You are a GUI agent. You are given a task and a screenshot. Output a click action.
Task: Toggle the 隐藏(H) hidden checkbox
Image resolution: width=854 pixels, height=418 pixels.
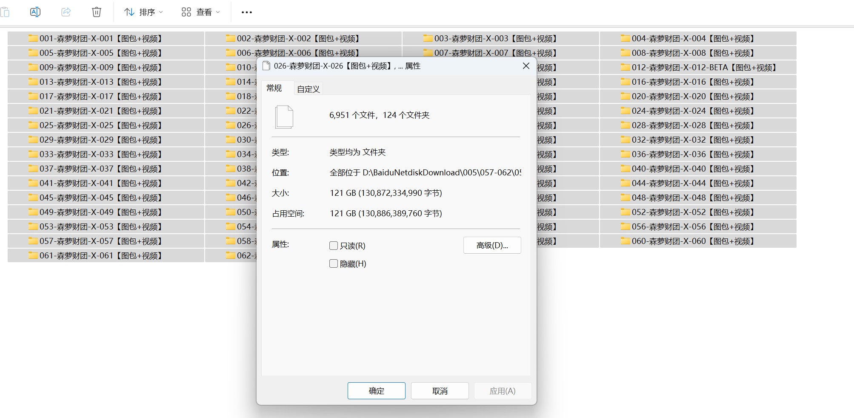coord(334,264)
